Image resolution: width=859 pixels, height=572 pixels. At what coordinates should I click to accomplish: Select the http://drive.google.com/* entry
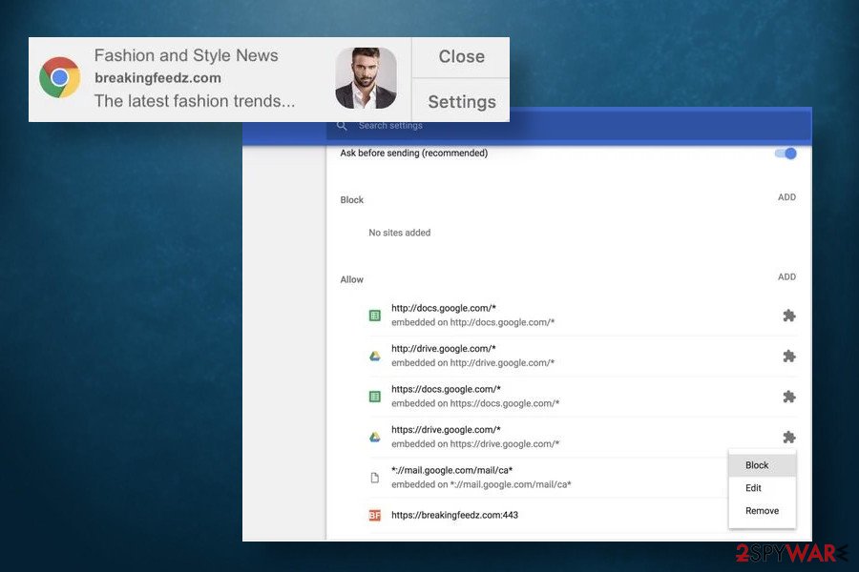tap(582, 356)
